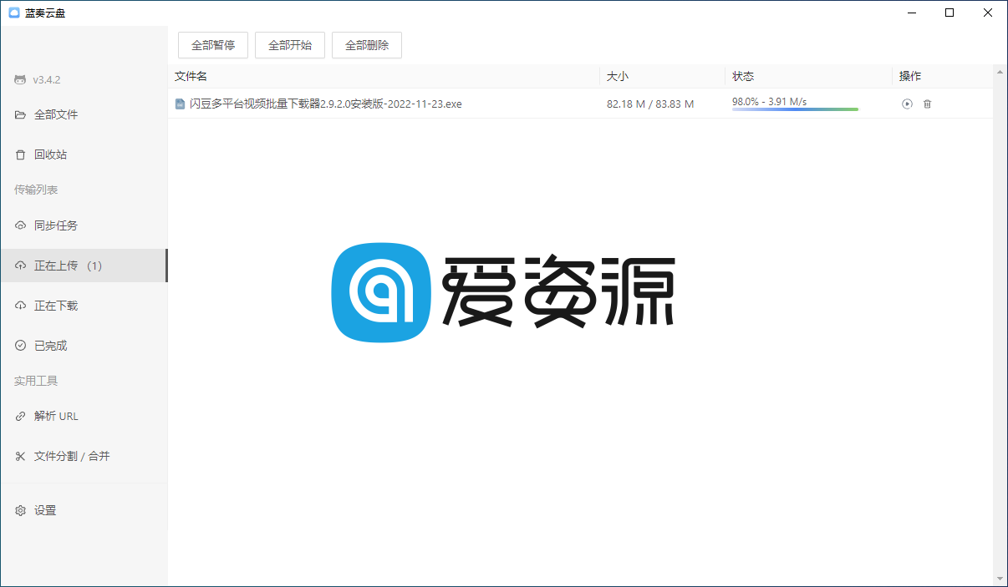The height and width of the screenshot is (587, 1008).
Task: Click 全部删除 to remove all tasks
Action: tap(366, 45)
